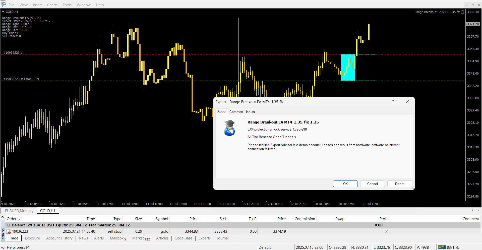Click the MetaTrader application icon in title bar
The height and width of the screenshot is (250, 482).
pos(4,5)
